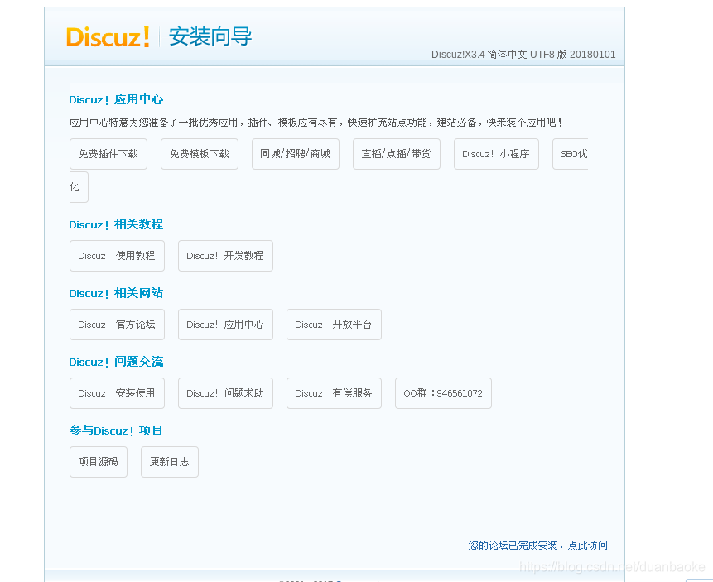Visit Discuz! 应用中心 site button
The width and height of the screenshot is (713, 582).
225,325
